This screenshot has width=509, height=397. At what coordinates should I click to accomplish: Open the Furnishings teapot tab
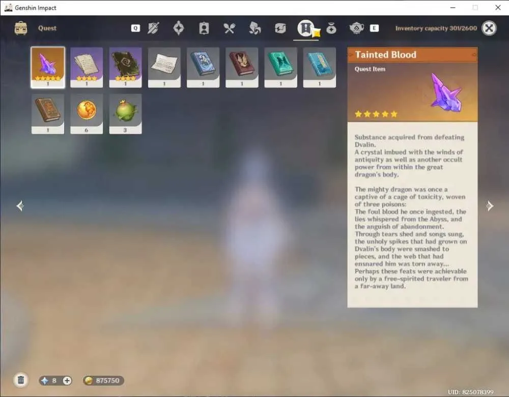356,28
